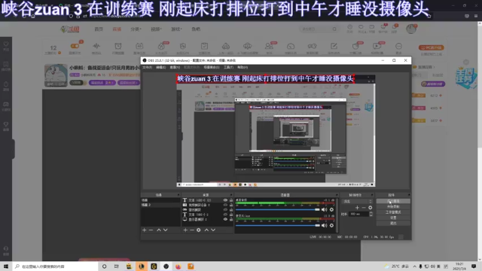Remove the selected source with the minus icon
The width and height of the screenshot is (482, 271).
[x=192, y=230]
